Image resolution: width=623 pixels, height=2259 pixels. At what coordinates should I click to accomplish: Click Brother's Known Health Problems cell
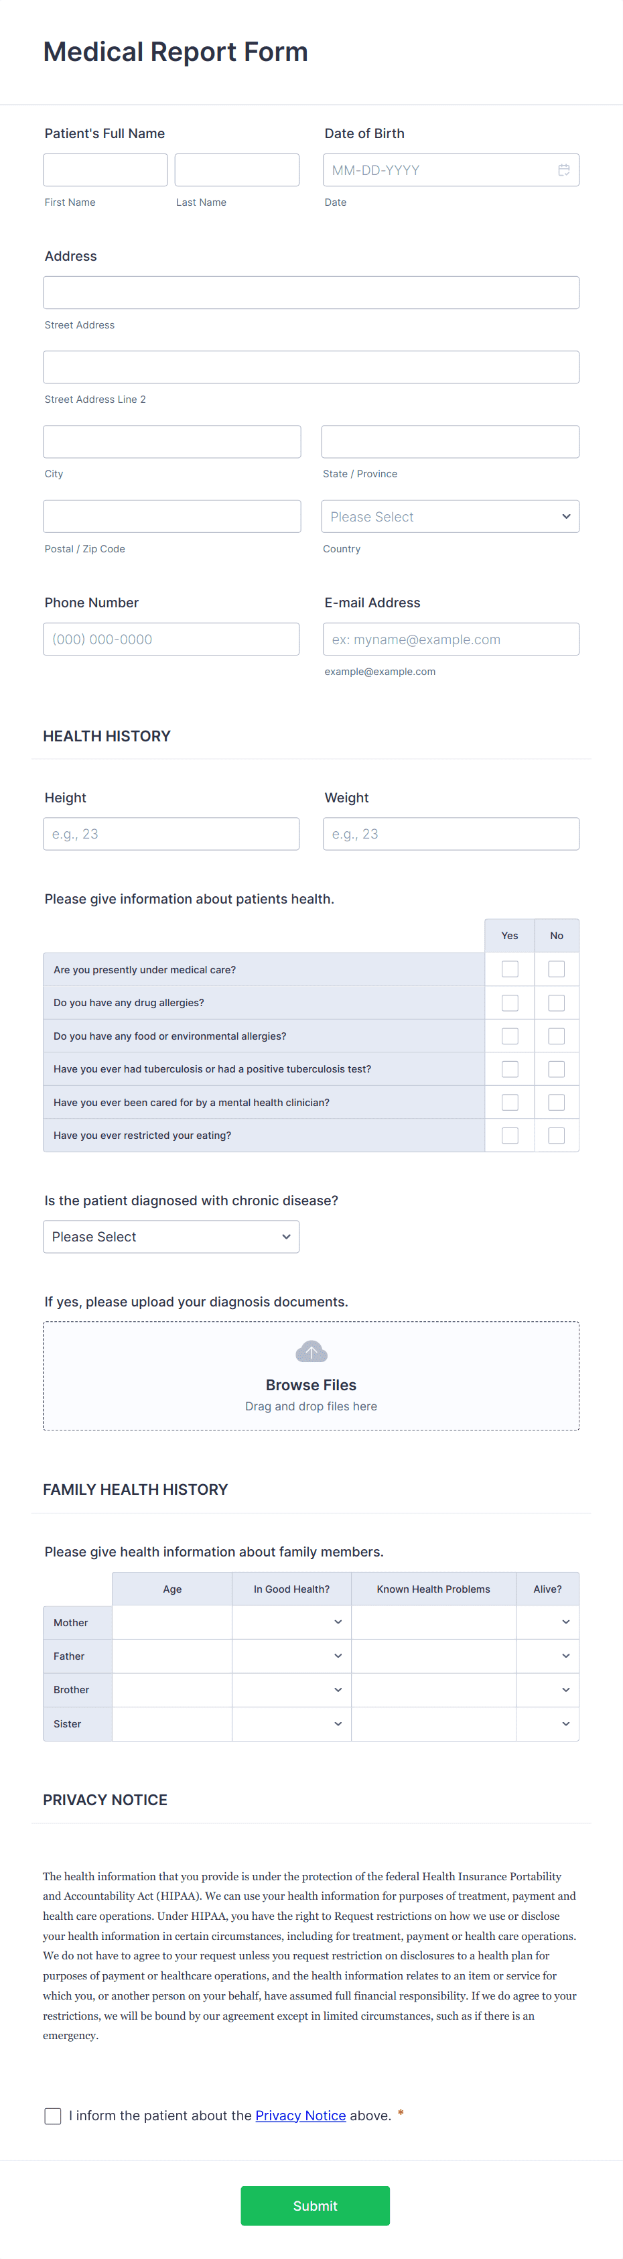pos(433,1690)
